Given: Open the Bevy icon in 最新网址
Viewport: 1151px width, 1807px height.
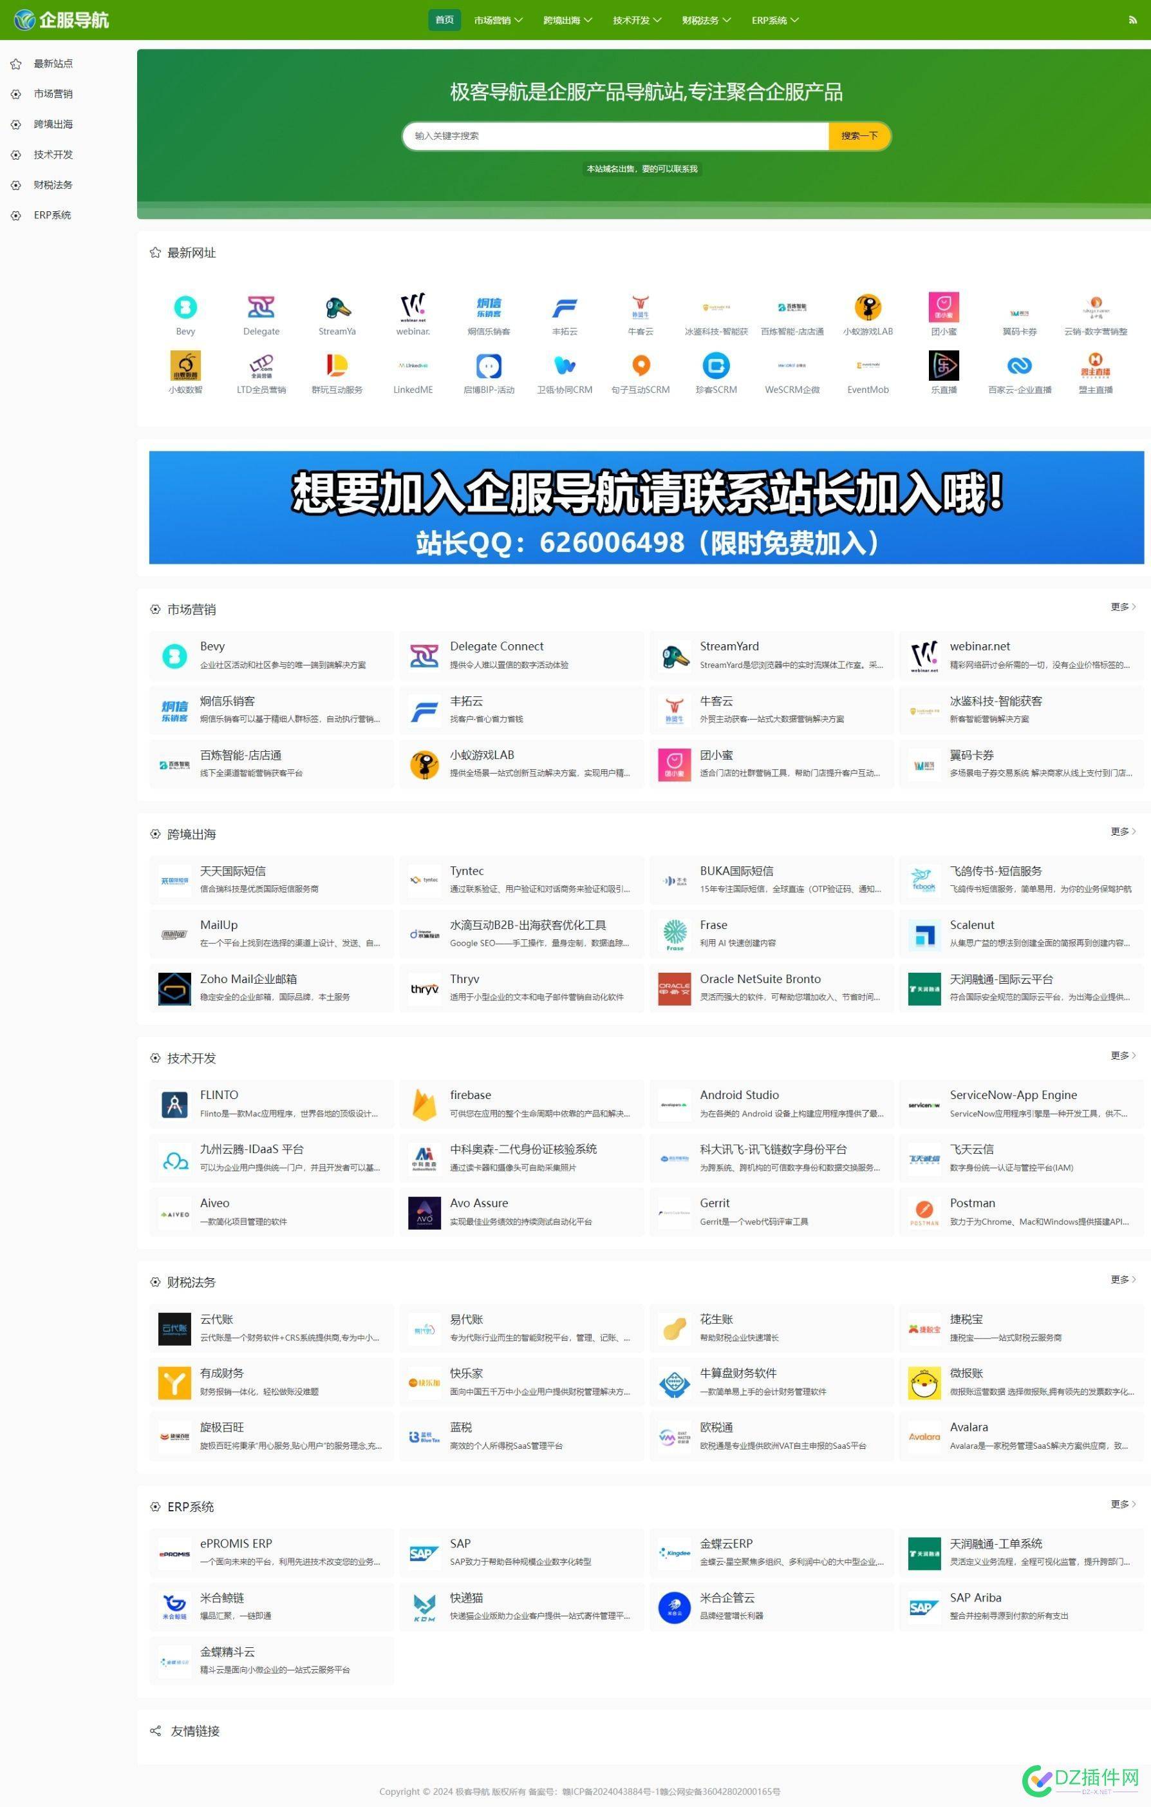Looking at the screenshot, I should click(185, 307).
